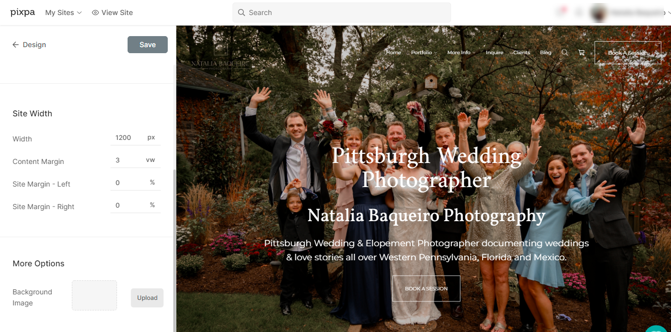Expand the More Info menu in preview
This screenshot has width=671, height=332.
[461, 53]
